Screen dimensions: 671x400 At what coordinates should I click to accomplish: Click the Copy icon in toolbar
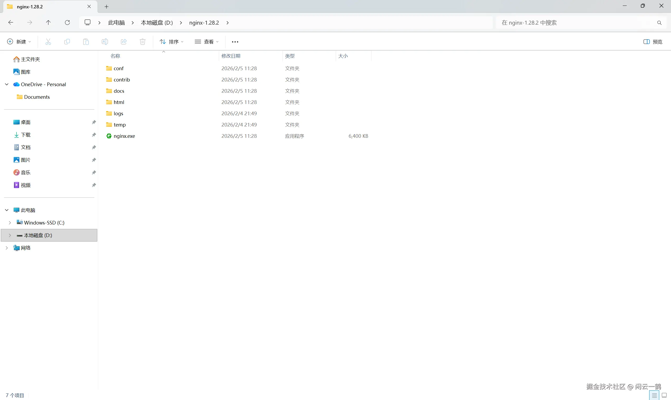point(67,42)
